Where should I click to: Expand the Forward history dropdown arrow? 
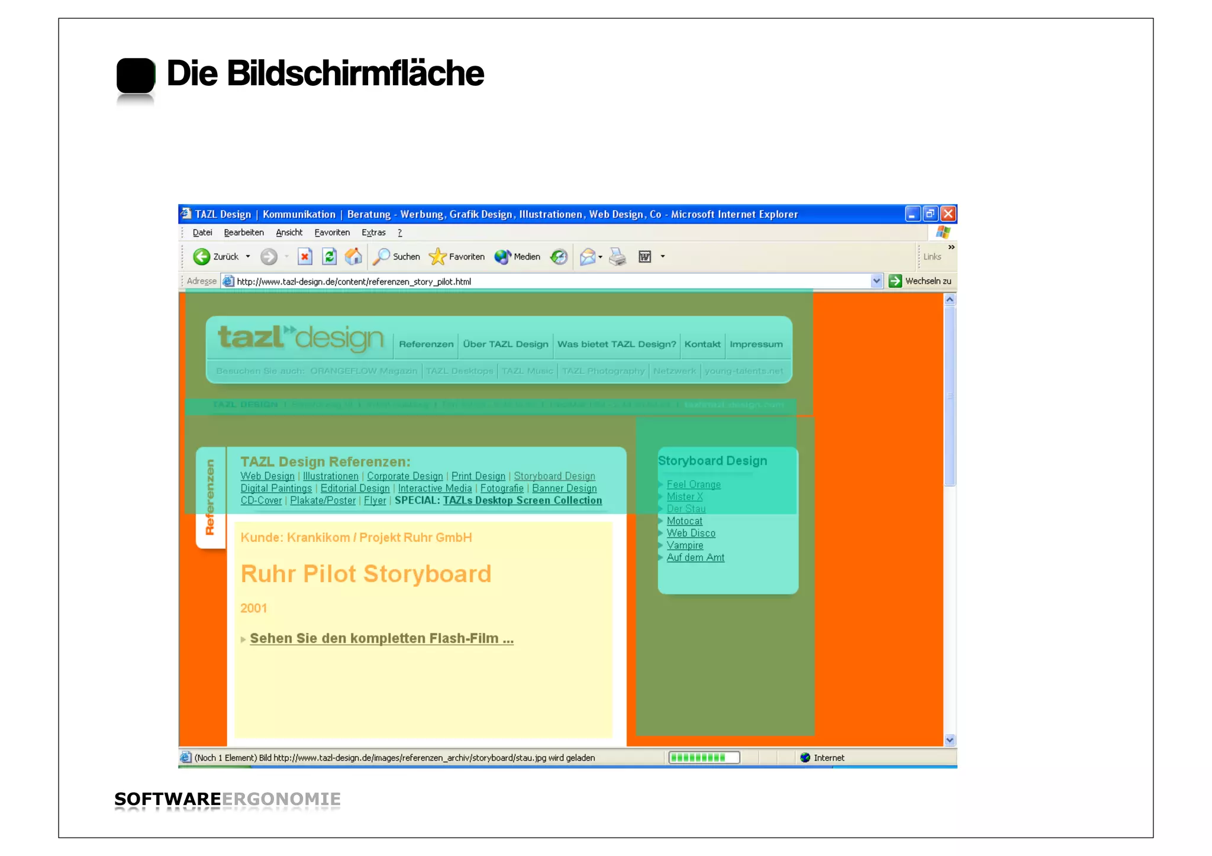click(x=286, y=257)
